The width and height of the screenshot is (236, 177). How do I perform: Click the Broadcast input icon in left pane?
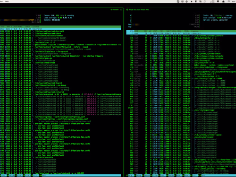click(x=115, y=9)
